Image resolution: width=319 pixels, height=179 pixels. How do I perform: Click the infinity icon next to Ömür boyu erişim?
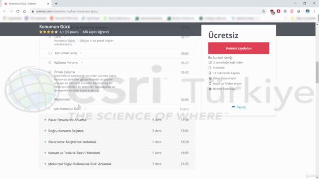(210, 79)
